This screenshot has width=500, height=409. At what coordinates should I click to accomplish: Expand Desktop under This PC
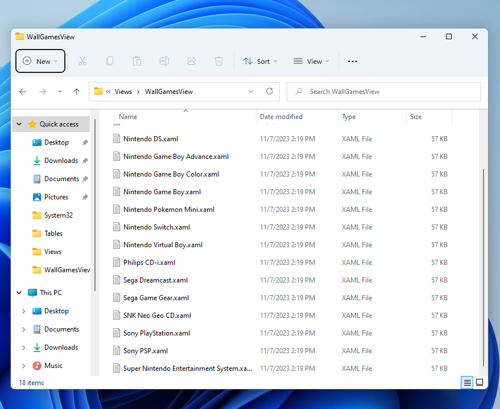pyautogui.click(x=23, y=311)
